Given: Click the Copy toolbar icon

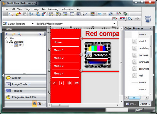Looking at the screenshot, I should [x=38, y=14].
